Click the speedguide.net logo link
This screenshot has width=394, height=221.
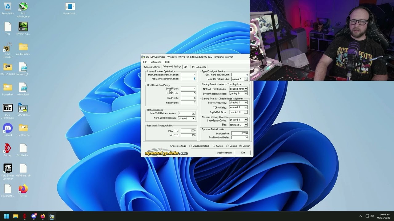166,153
